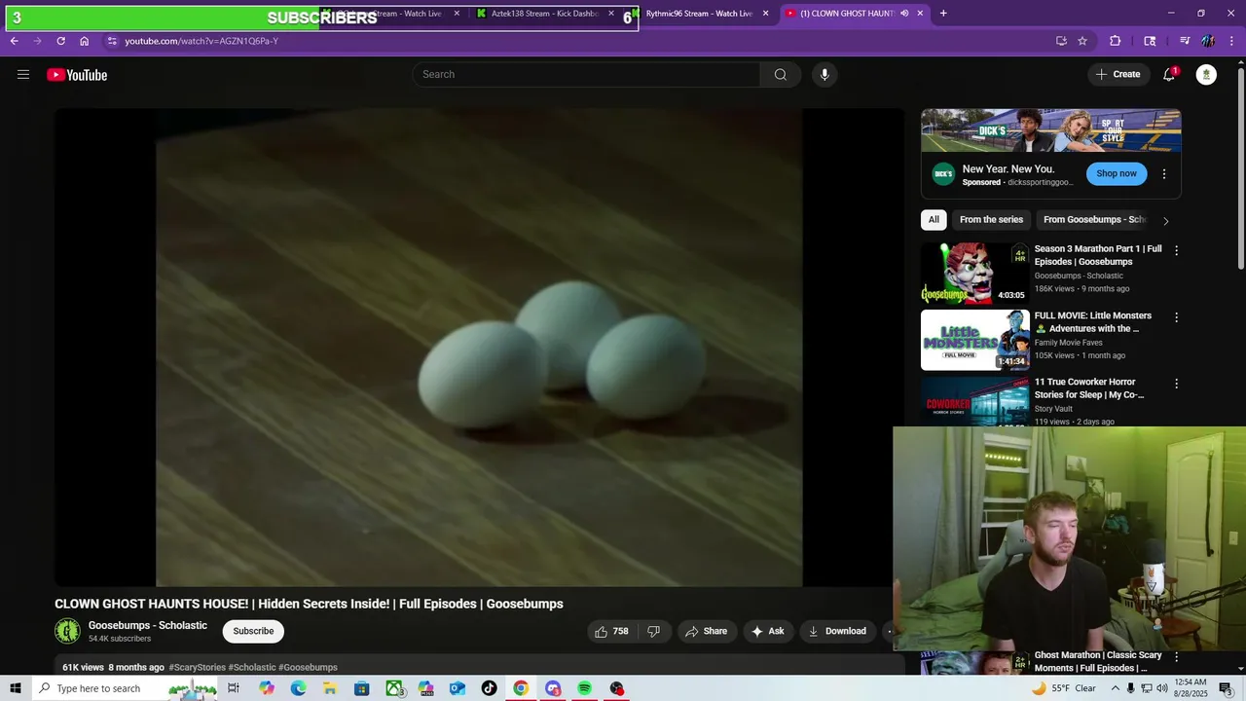
Task: Open the Windows Start menu
Action: pyautogui.click(x=14, y=688)
